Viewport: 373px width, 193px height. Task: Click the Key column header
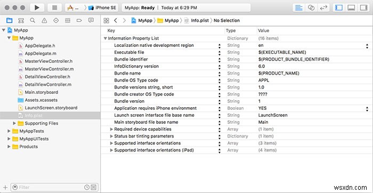[x=111, y=30]
